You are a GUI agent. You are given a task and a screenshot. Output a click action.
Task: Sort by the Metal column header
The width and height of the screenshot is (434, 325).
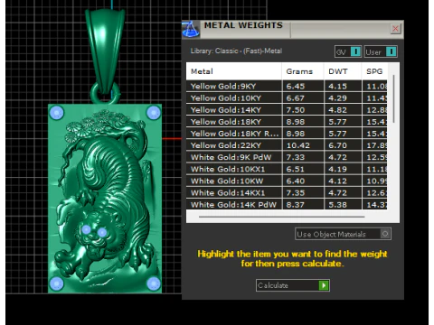234,71
